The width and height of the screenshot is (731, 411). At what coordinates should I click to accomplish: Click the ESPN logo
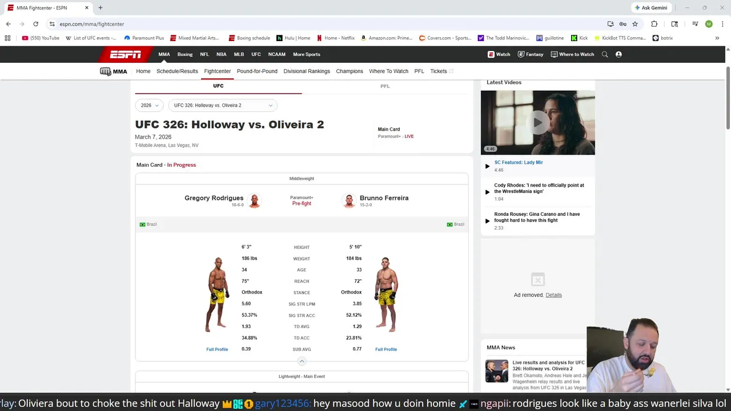click(x=126, y=54)
